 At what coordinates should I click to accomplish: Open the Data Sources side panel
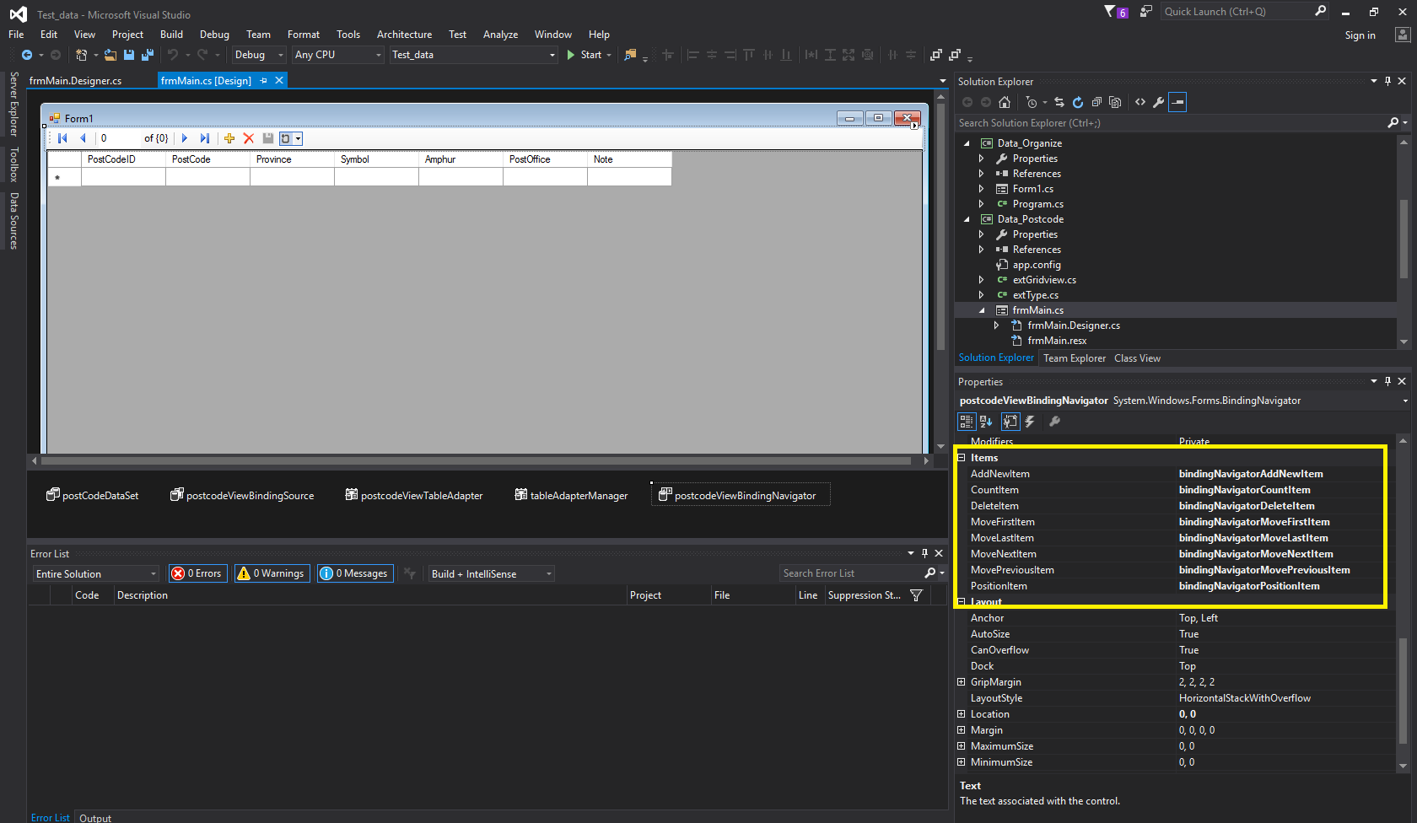click(x=13, y=221)
